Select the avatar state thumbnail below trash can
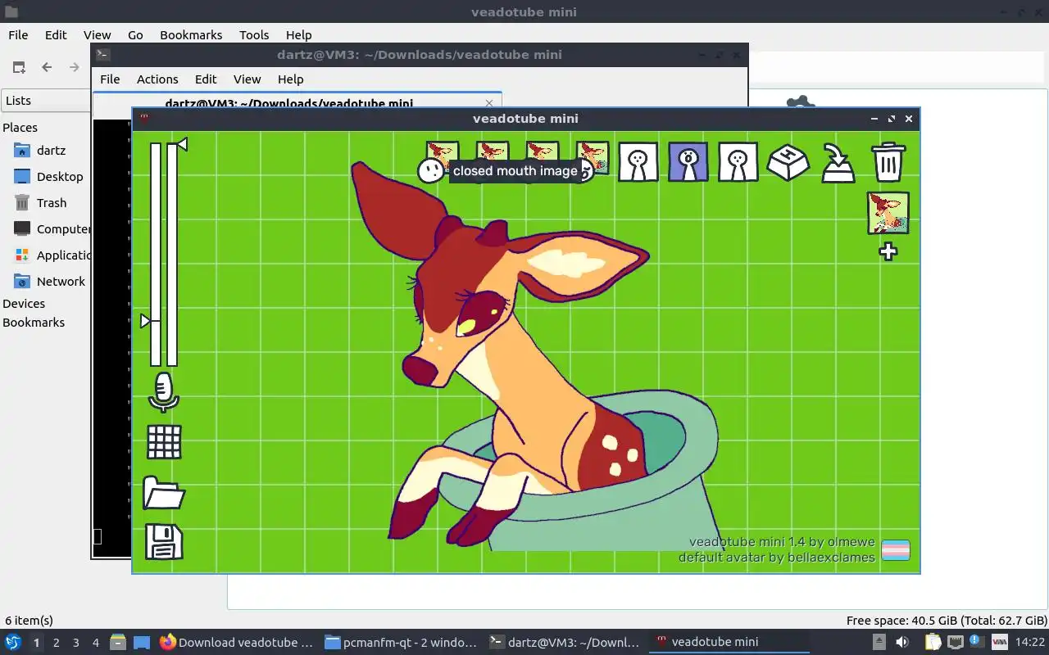This screenshot has width=1049, height=655. [888, 214]
